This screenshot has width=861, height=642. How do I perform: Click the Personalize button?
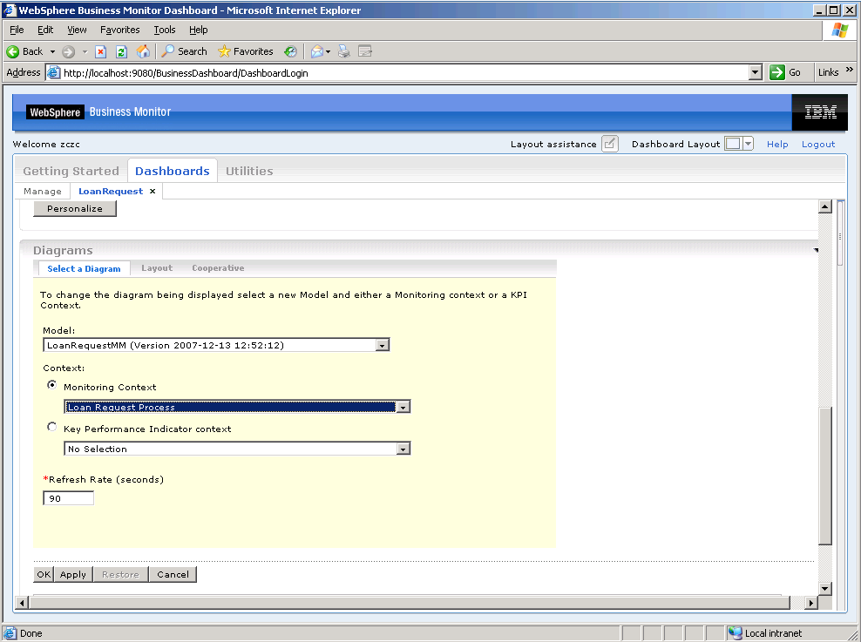pos(75,208)
